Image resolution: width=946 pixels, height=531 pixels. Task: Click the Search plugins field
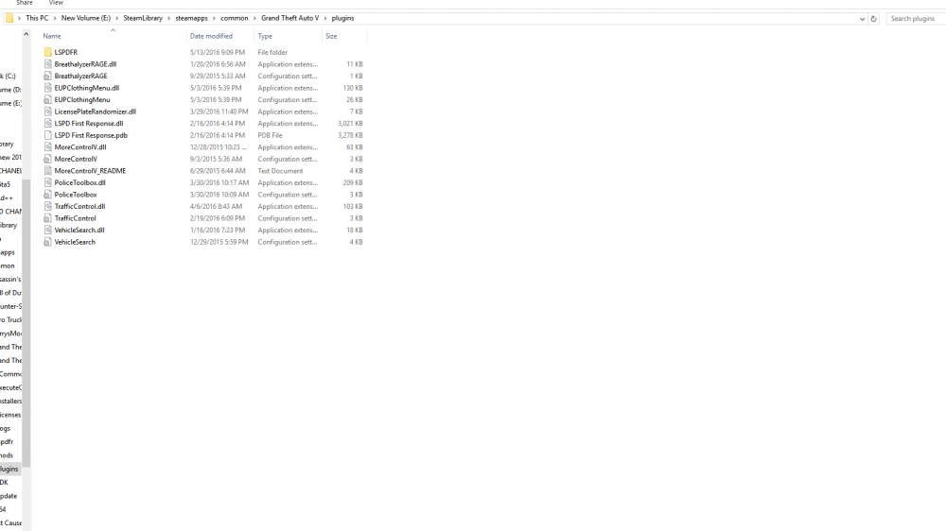click(916, 19)
